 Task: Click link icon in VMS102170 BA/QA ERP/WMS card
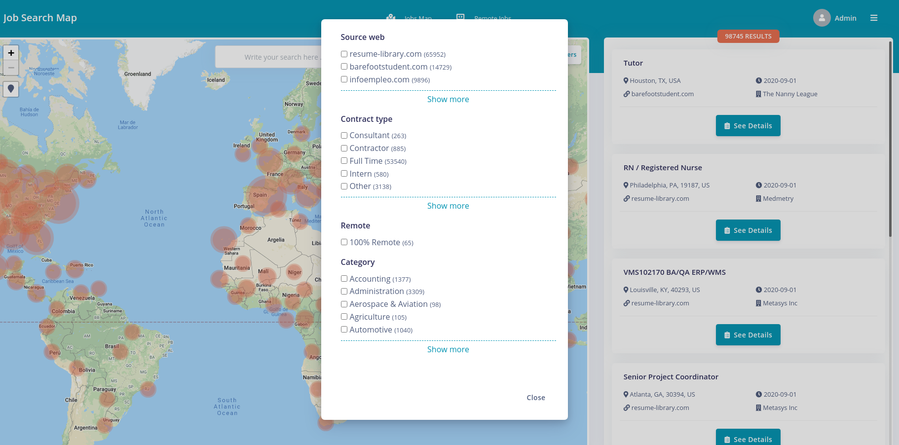click(x=626, y=303)
